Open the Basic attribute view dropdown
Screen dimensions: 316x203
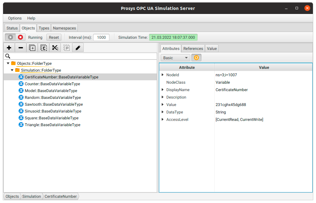tap(175, 58)
